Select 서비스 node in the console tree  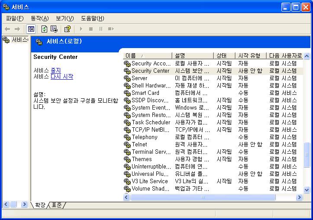click(19, 40)
